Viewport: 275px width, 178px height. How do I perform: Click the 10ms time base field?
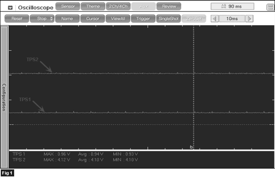tap(232, 19)
